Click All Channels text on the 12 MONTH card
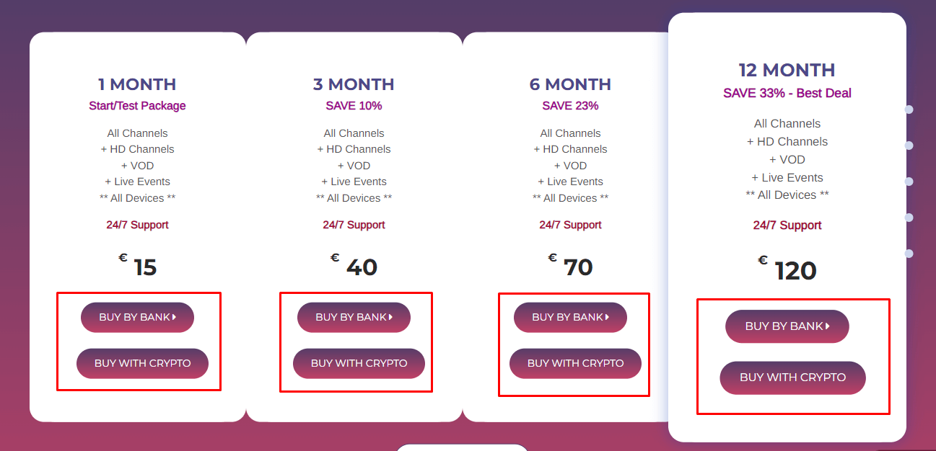The width and height of the screenshot is (936, 451). click(787, 123)
